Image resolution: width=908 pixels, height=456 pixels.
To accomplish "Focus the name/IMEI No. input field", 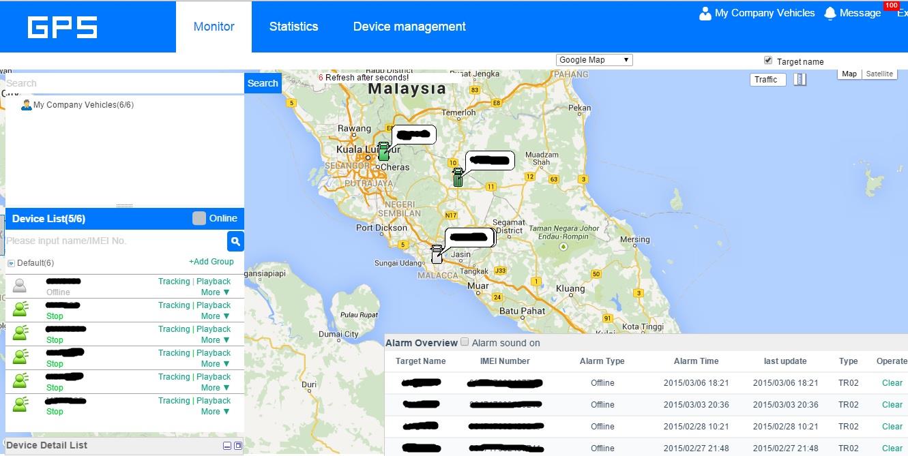I will pos(116,241).
